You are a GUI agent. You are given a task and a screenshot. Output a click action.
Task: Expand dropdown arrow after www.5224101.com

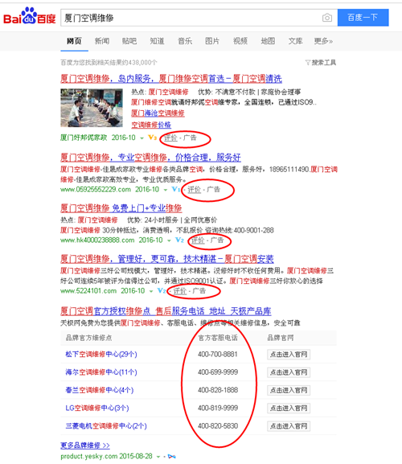[151, 291]
